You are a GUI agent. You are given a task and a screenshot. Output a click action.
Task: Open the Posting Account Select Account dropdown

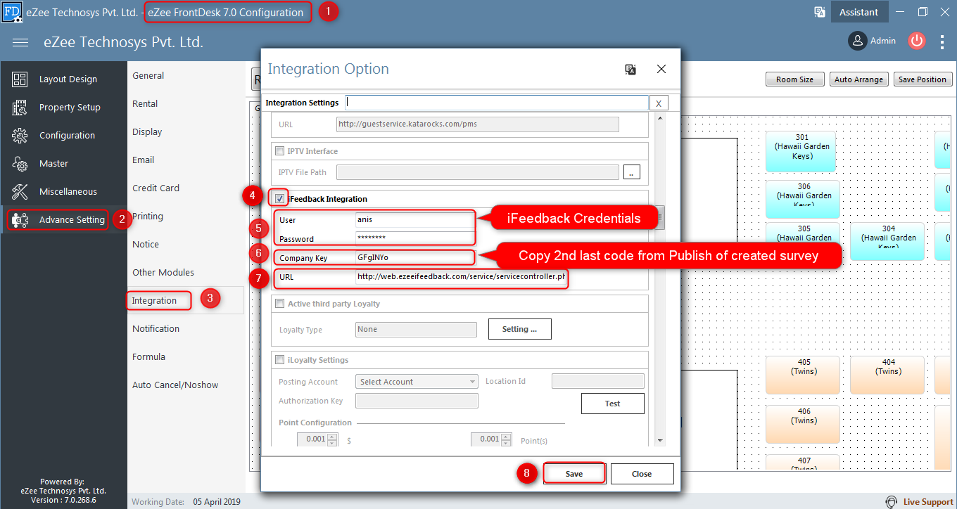[417, 382]
